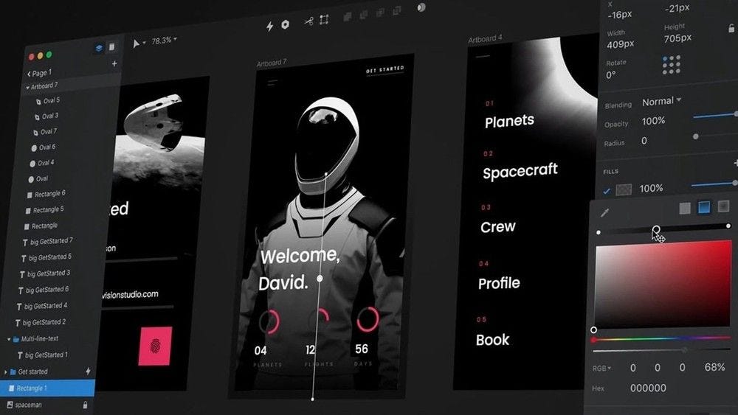Screen dimensions: 738x415
Task: Choose image fill type icon
Action: (x=723, y=206)
